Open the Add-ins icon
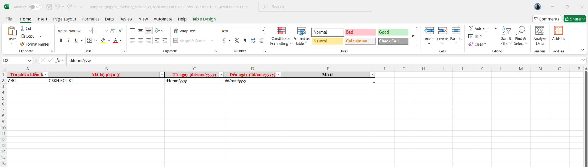 (558, 31)
